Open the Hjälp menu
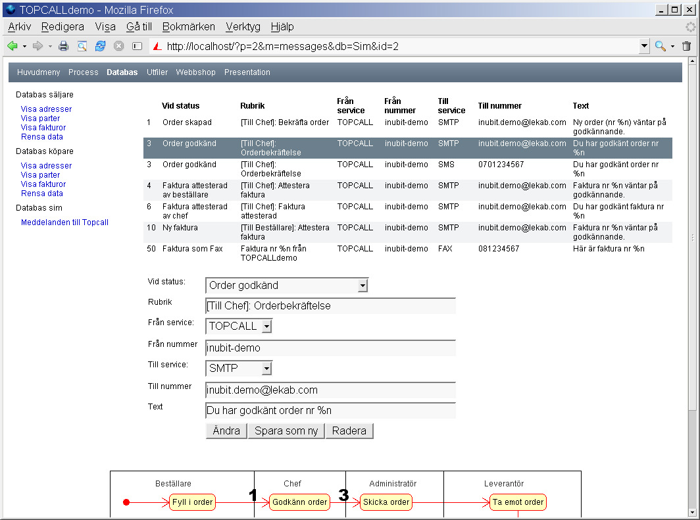 [282, 27]
